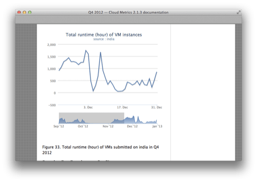This screenshot has width=257, height=182.
Task: Click the 1,000 y-axis label
Action: coord(52,69)
